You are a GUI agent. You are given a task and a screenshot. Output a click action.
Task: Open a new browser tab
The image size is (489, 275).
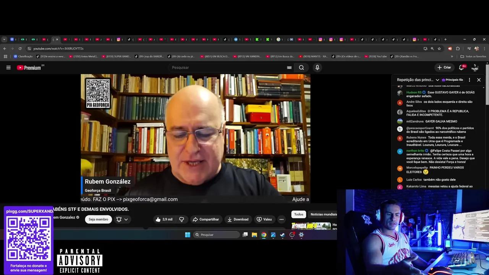(445, 39)
